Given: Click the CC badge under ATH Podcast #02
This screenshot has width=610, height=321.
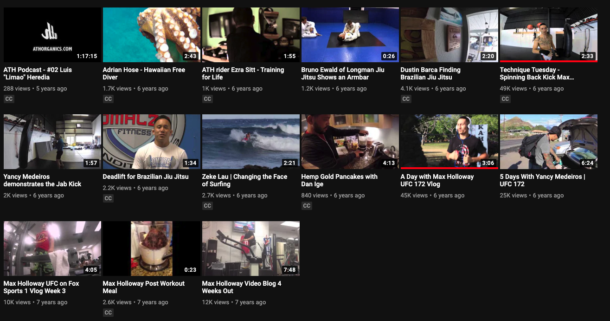Looking at the screenshot, I should 9,99.
